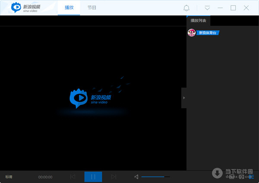Open the 节目 tab

point(92,8)
